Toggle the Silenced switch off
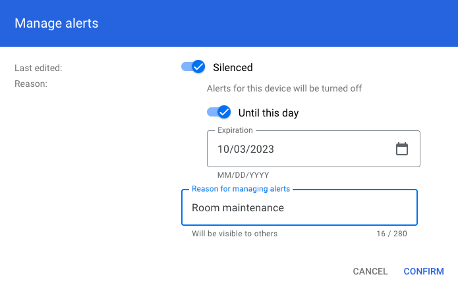Image resolution: width=458 pixels, height=287 pixels. tap(194, 67)
